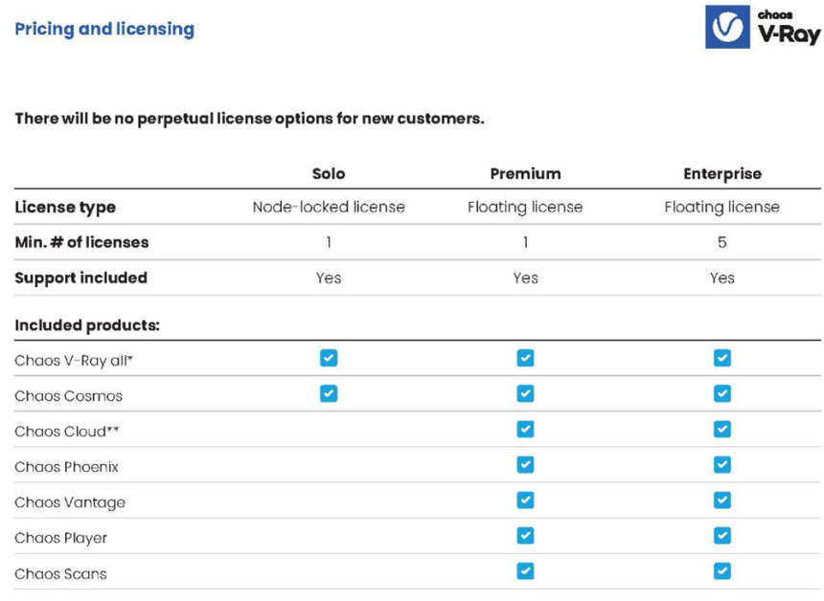824x601 pixels.
Task: Click 'Yes' for Support under Premium
Action: (x=525, y=278)
